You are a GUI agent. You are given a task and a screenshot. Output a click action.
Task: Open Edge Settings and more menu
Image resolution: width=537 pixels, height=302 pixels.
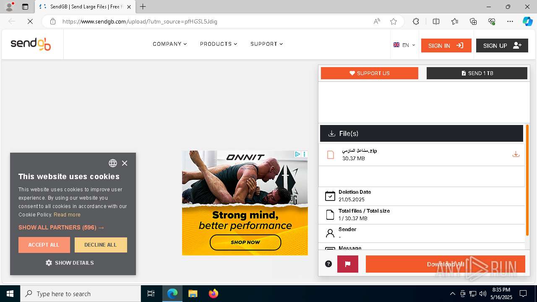510,21
